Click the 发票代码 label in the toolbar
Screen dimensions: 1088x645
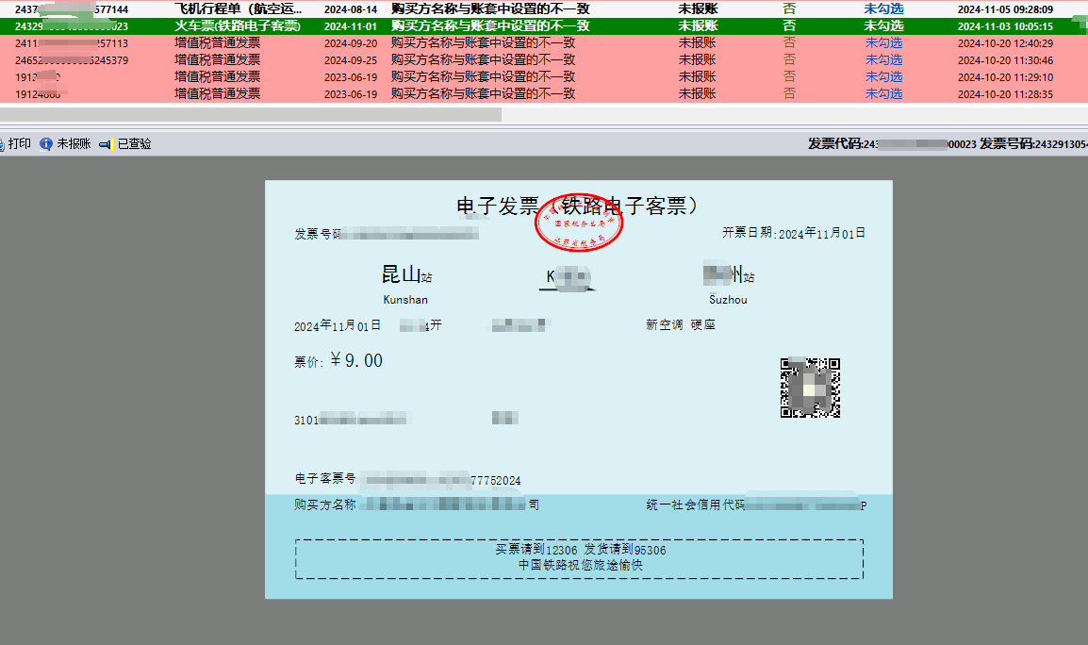(x=833, y=143)
